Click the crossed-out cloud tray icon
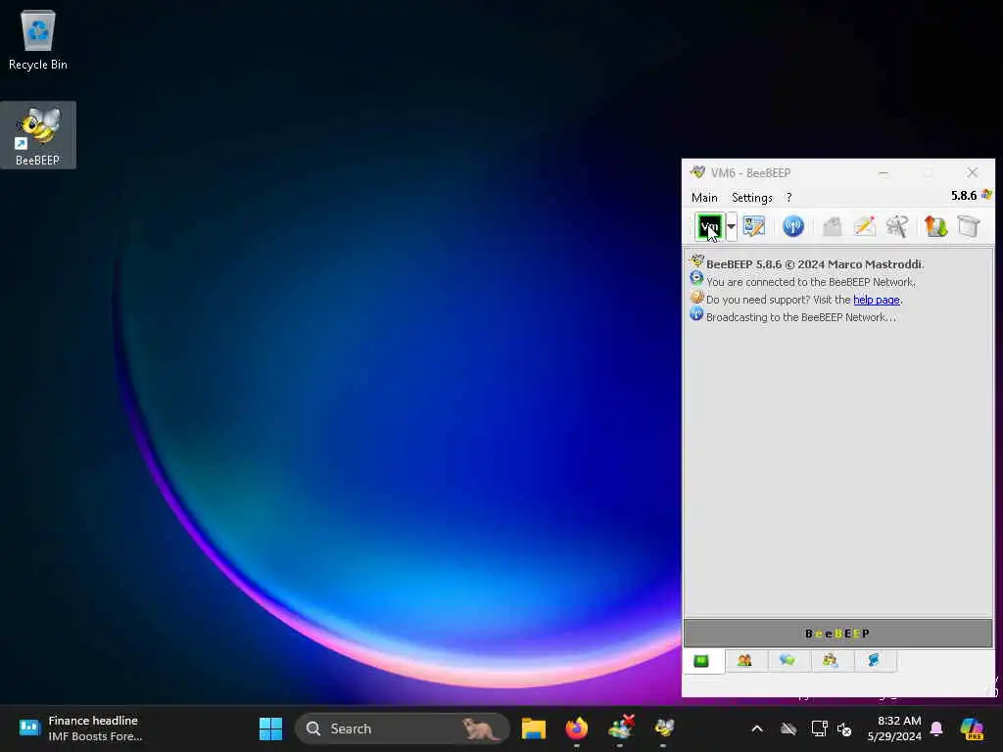Image resolution: width=1003 pixels, height=752 pixels. click(788, 728)
